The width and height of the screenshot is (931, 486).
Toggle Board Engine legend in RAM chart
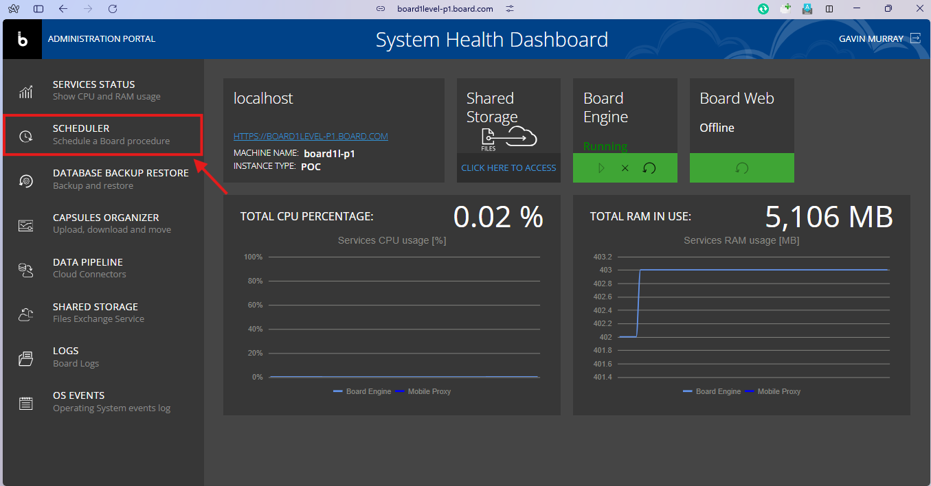point(712,391)
